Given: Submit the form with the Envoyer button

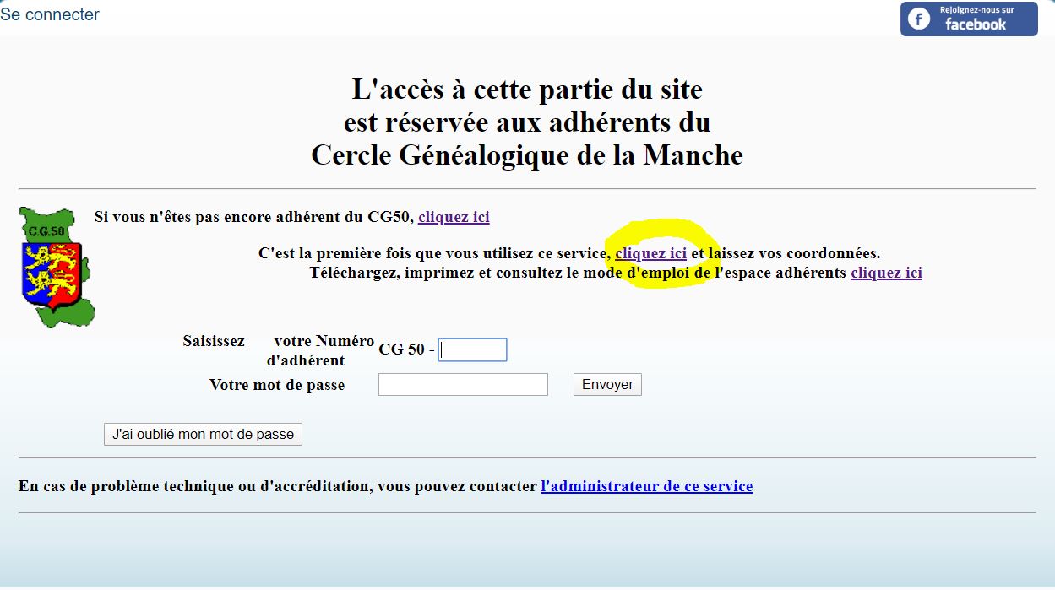Looking at the screenshot, I should (607, 385).
